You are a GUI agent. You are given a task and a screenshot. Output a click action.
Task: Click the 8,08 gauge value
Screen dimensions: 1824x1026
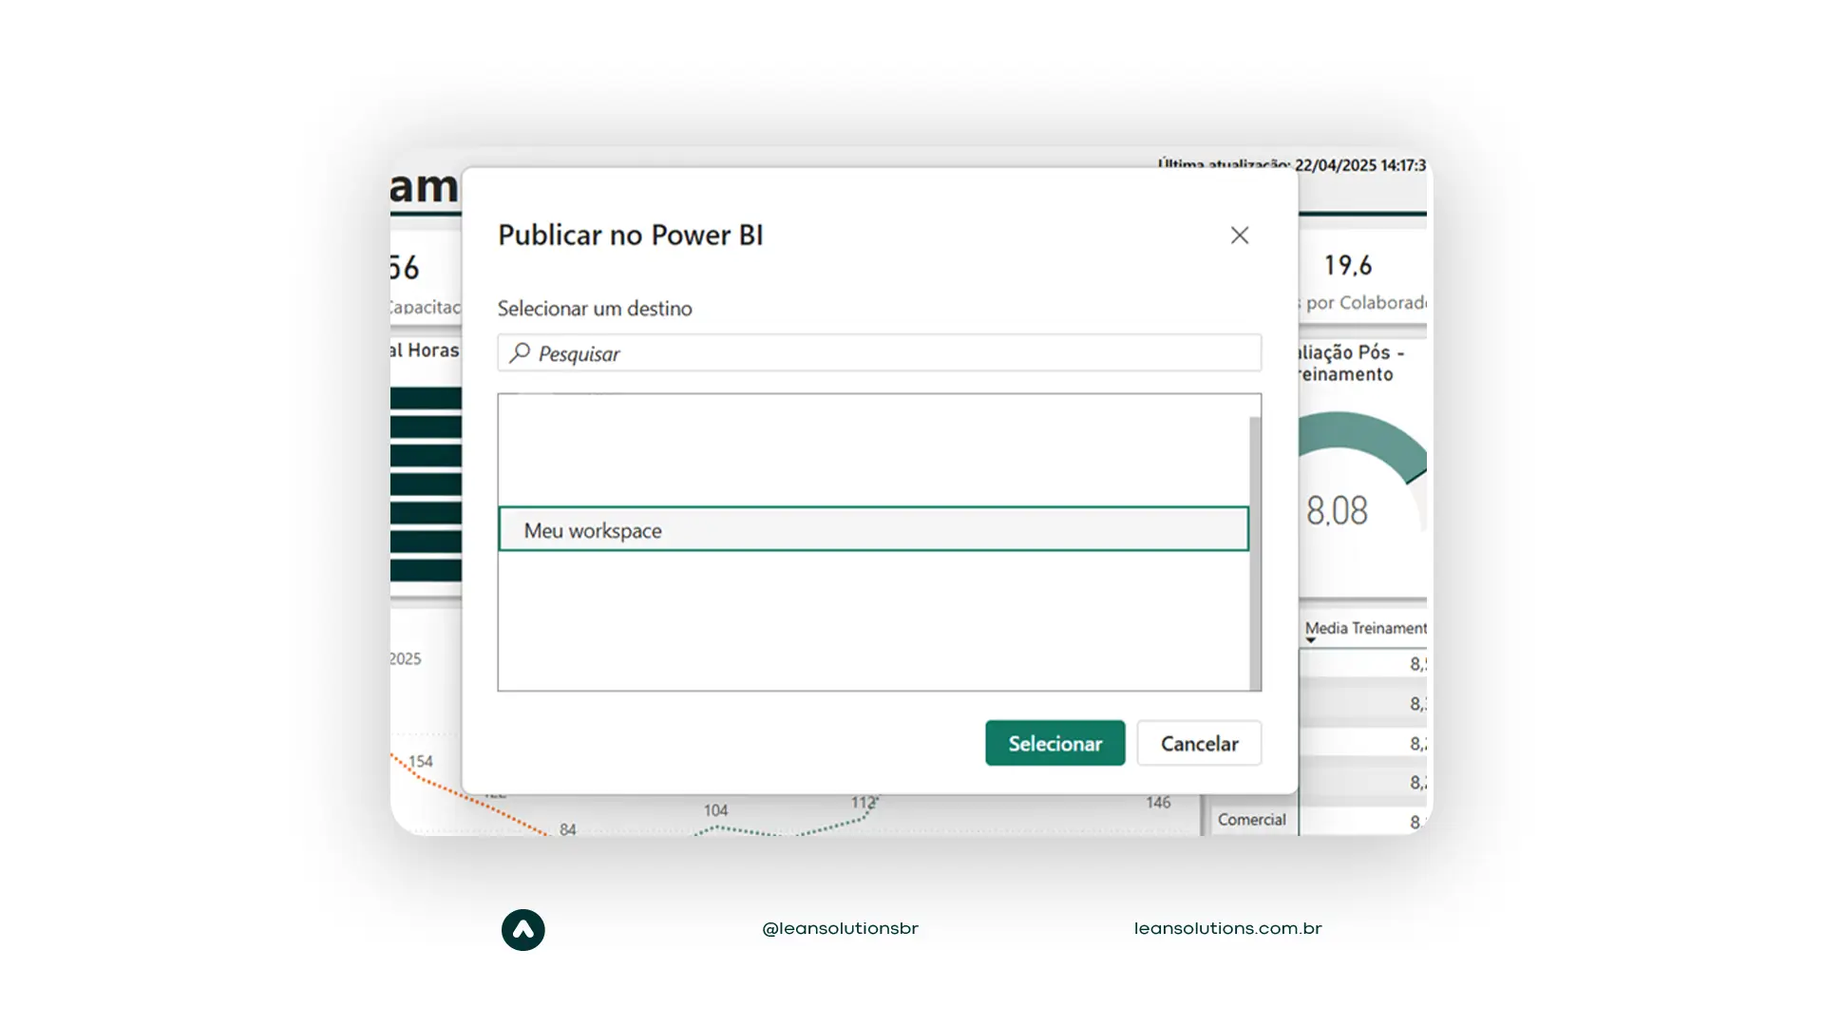[x=1337, y=511]
